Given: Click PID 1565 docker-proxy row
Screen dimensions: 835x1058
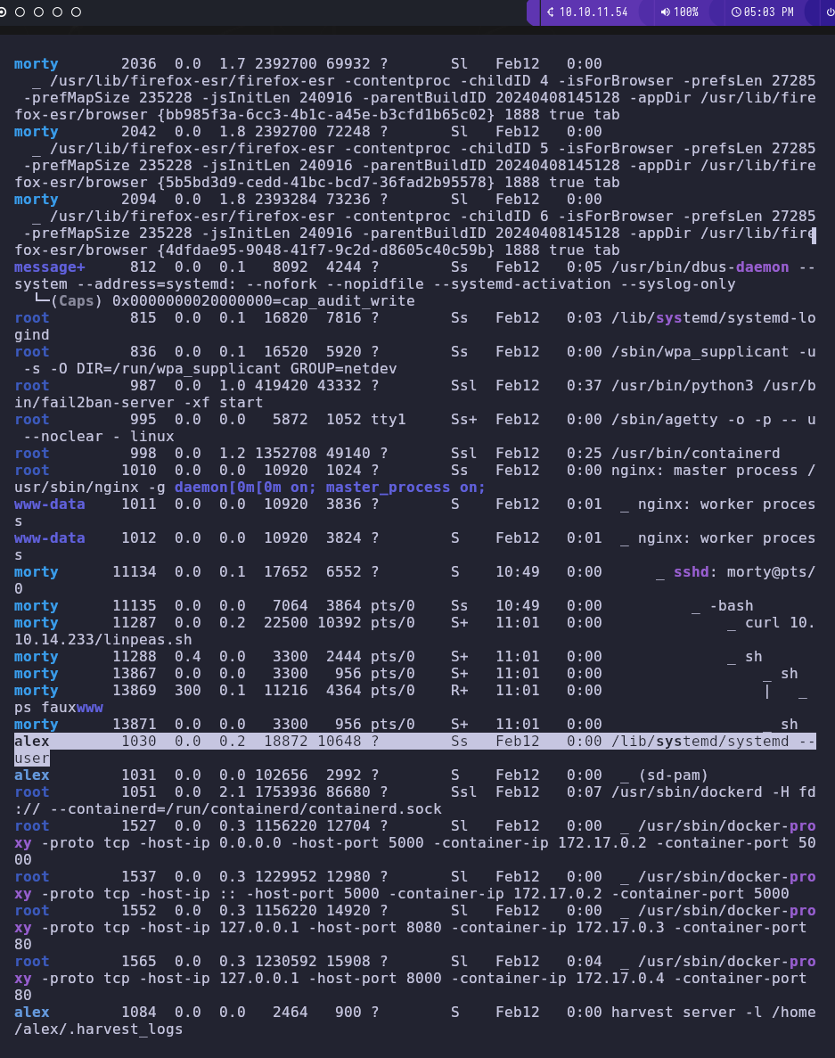Looking at the screenshot, I should [x=138, y=962].
